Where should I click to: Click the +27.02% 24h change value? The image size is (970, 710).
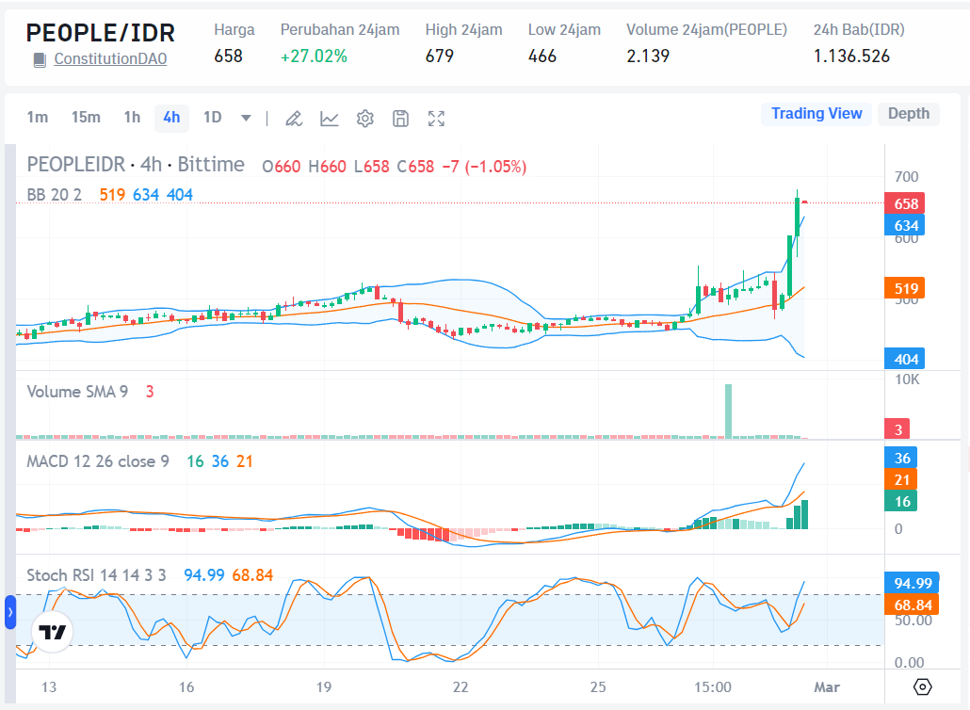[314, 56]
